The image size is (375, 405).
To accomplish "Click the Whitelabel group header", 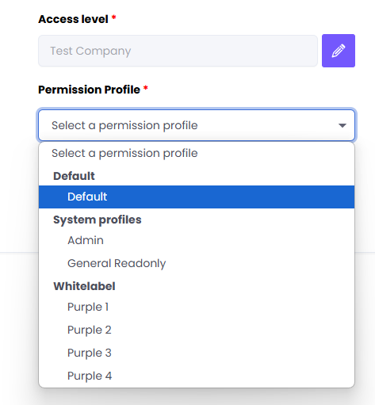I will (84, 286).
